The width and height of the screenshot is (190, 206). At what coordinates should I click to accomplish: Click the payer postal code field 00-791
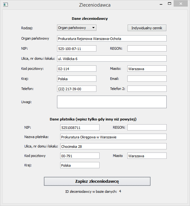pos(80,156)
